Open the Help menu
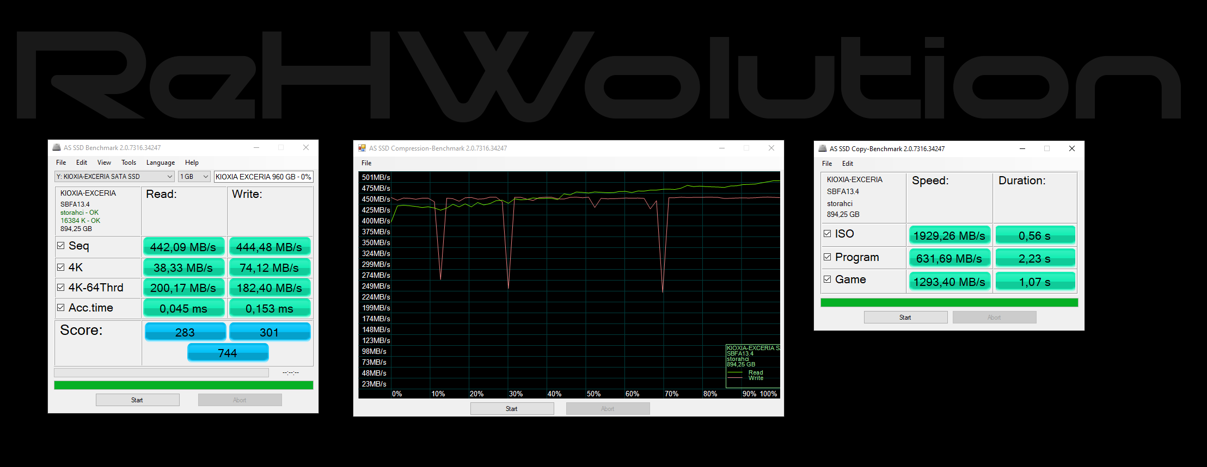 (192, 163)
